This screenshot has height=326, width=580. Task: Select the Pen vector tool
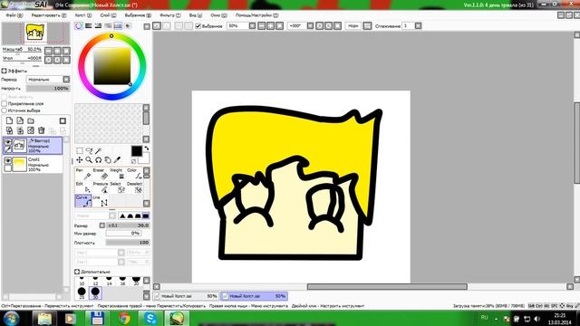coord(83,174)
